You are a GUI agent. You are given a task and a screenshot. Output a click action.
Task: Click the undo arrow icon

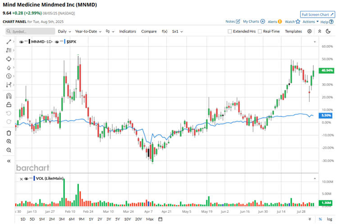9,113
